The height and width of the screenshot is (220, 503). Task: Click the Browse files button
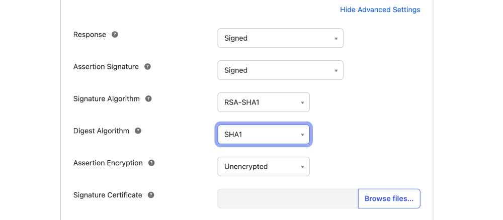tap(389, 198)
